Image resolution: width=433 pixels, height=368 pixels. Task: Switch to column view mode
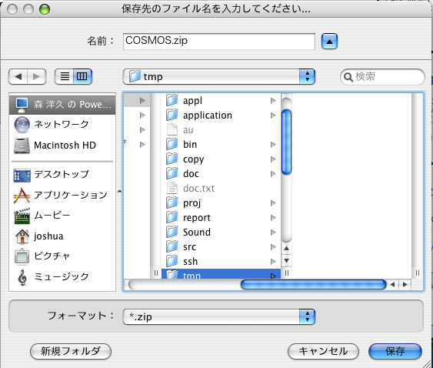click(82, 76)
